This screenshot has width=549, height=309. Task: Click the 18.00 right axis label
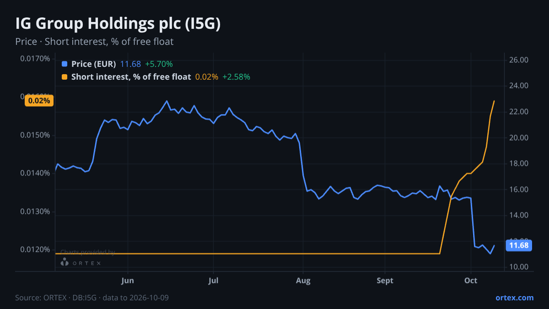click(519, 163)
